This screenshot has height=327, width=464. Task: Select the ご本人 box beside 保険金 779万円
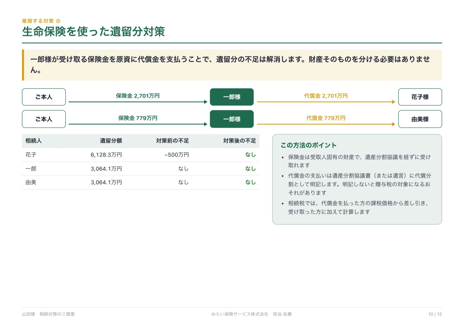[x=44, y=119]
